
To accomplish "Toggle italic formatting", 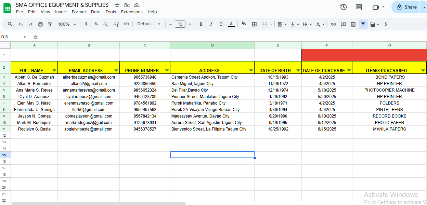I will 211,24.
